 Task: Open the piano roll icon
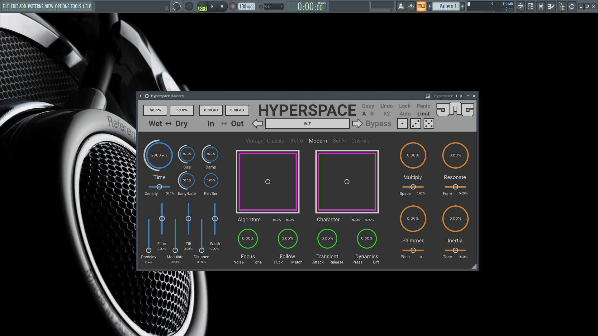[551, 6]
